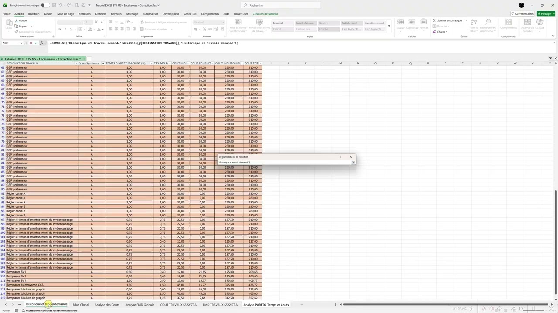Select the Analyse des Couts sheet tab

point(107,305)
